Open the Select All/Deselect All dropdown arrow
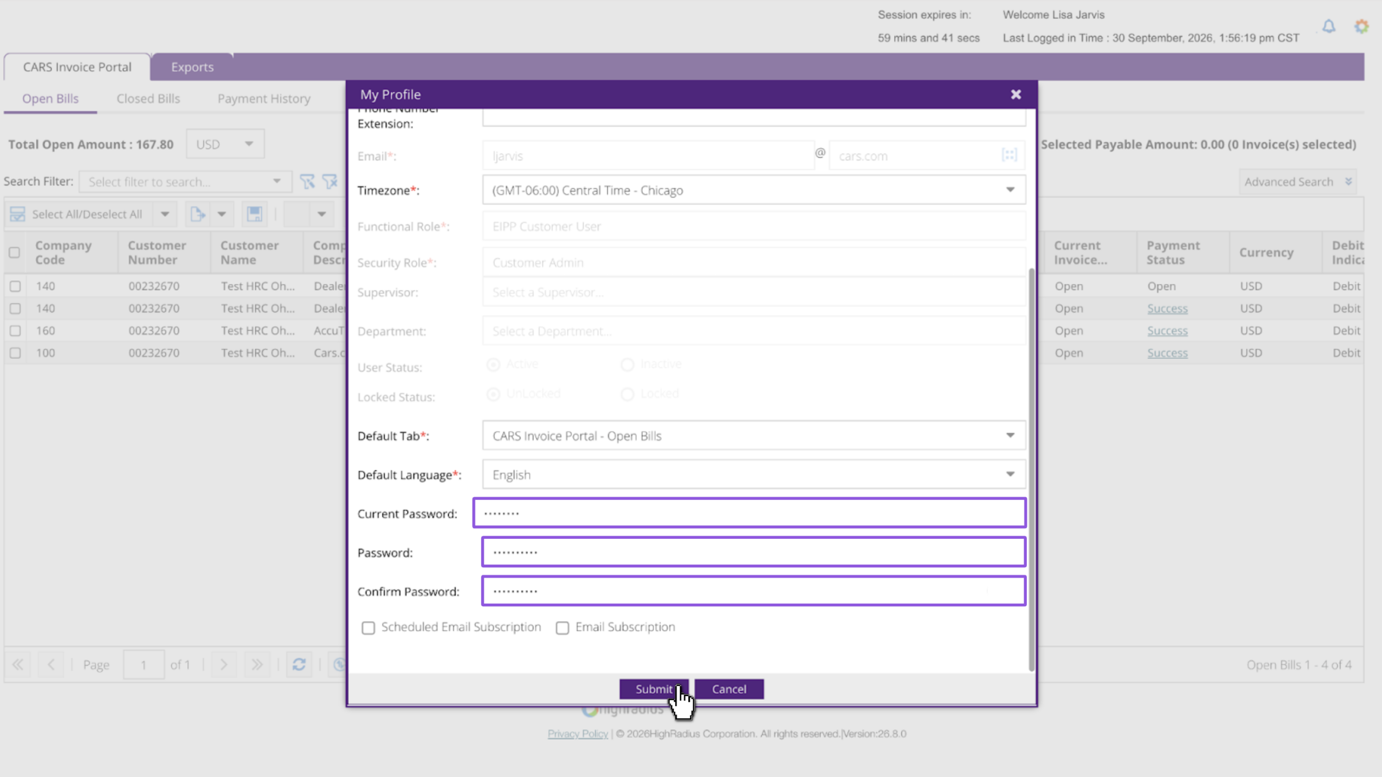Viewport: 1382px width, 777px height. (x=165, y=214)
